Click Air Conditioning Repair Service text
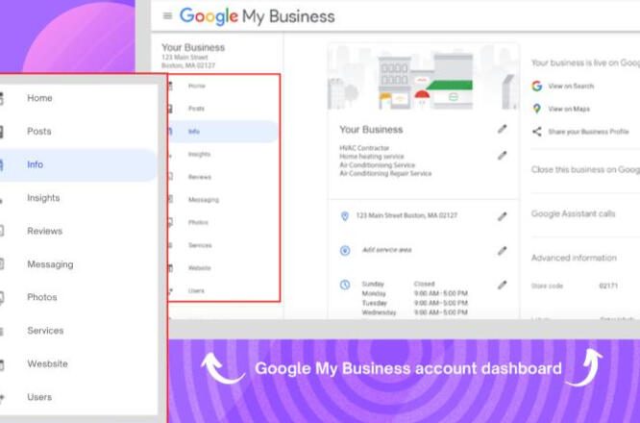Viewport: 640px width, 423px height. coord(385,174)
